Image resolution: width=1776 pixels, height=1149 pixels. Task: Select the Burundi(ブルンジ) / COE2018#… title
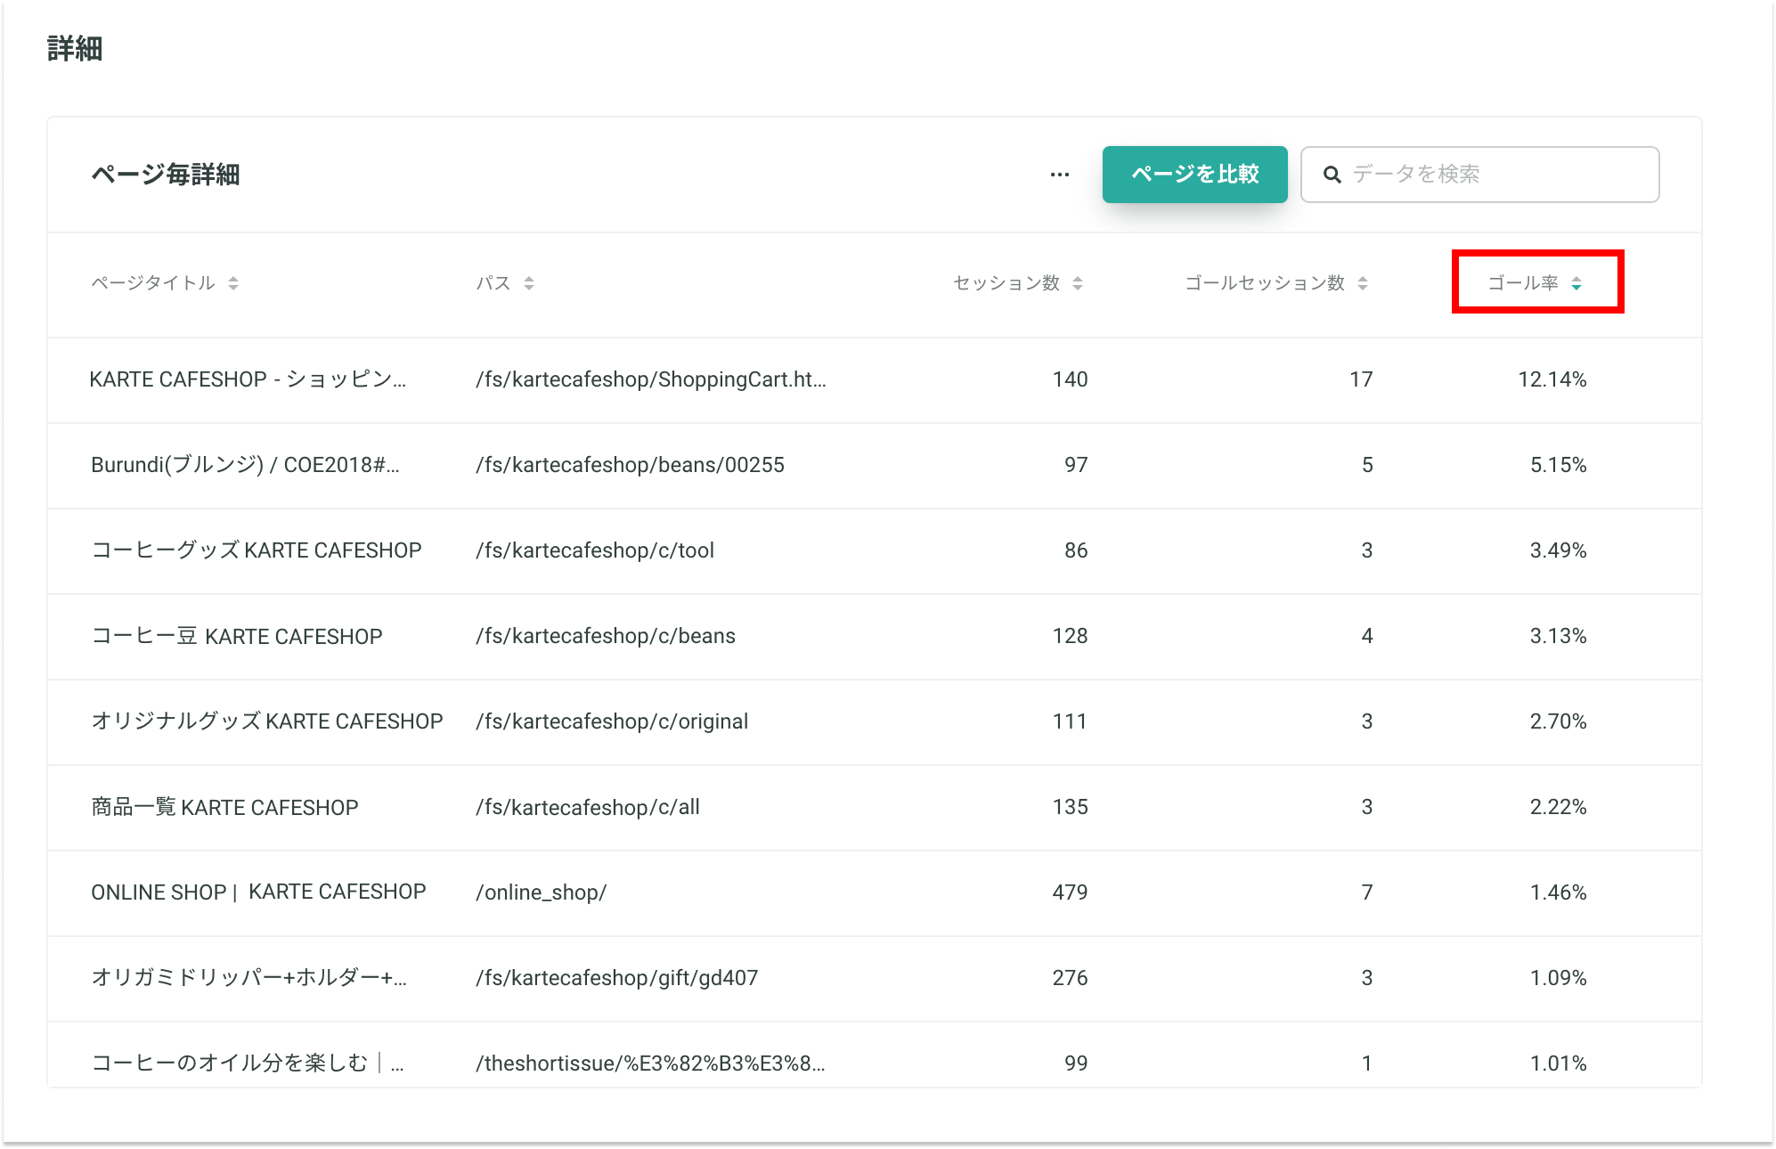(245, 465)
